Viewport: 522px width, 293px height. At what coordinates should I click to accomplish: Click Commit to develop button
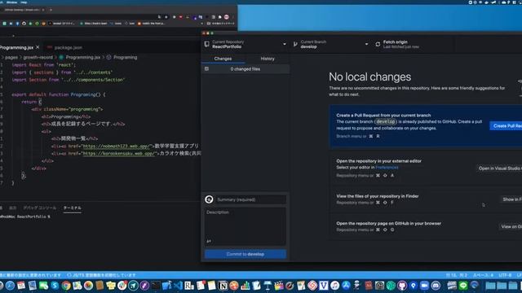click(x=246, y=254)
